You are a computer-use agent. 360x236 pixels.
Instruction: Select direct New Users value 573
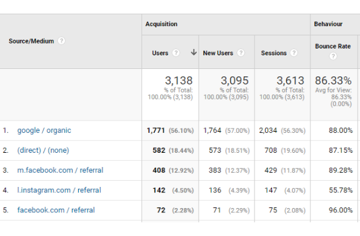tap(215, 150)
